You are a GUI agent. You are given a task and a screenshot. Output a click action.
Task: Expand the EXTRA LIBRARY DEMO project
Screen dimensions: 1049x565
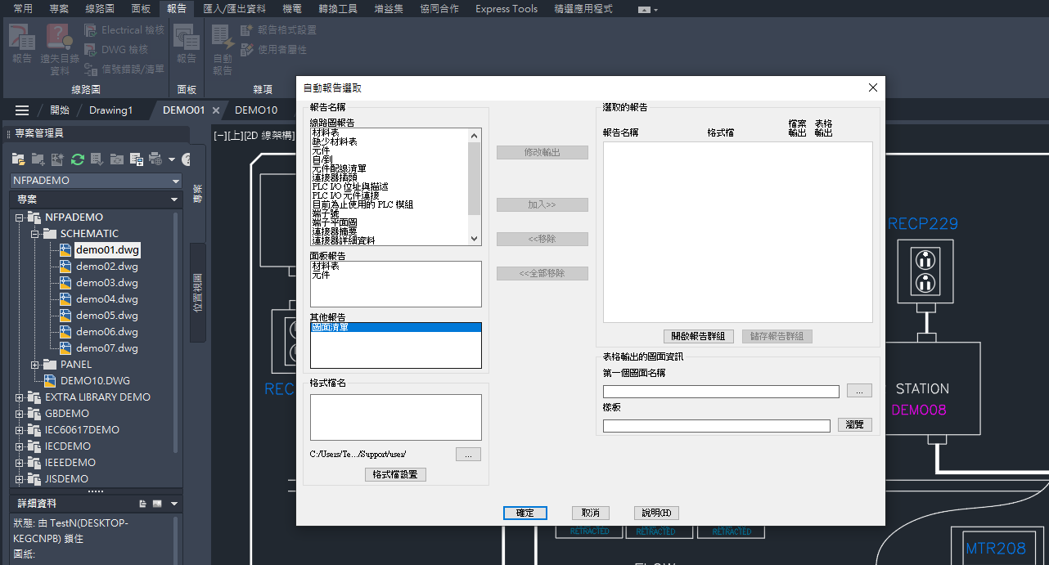(20, 397)
